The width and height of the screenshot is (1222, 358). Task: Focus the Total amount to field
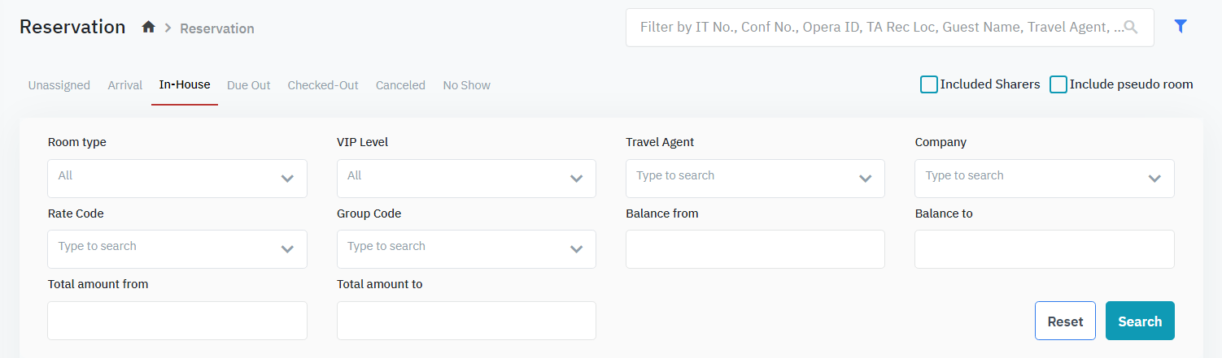point(466,321)
